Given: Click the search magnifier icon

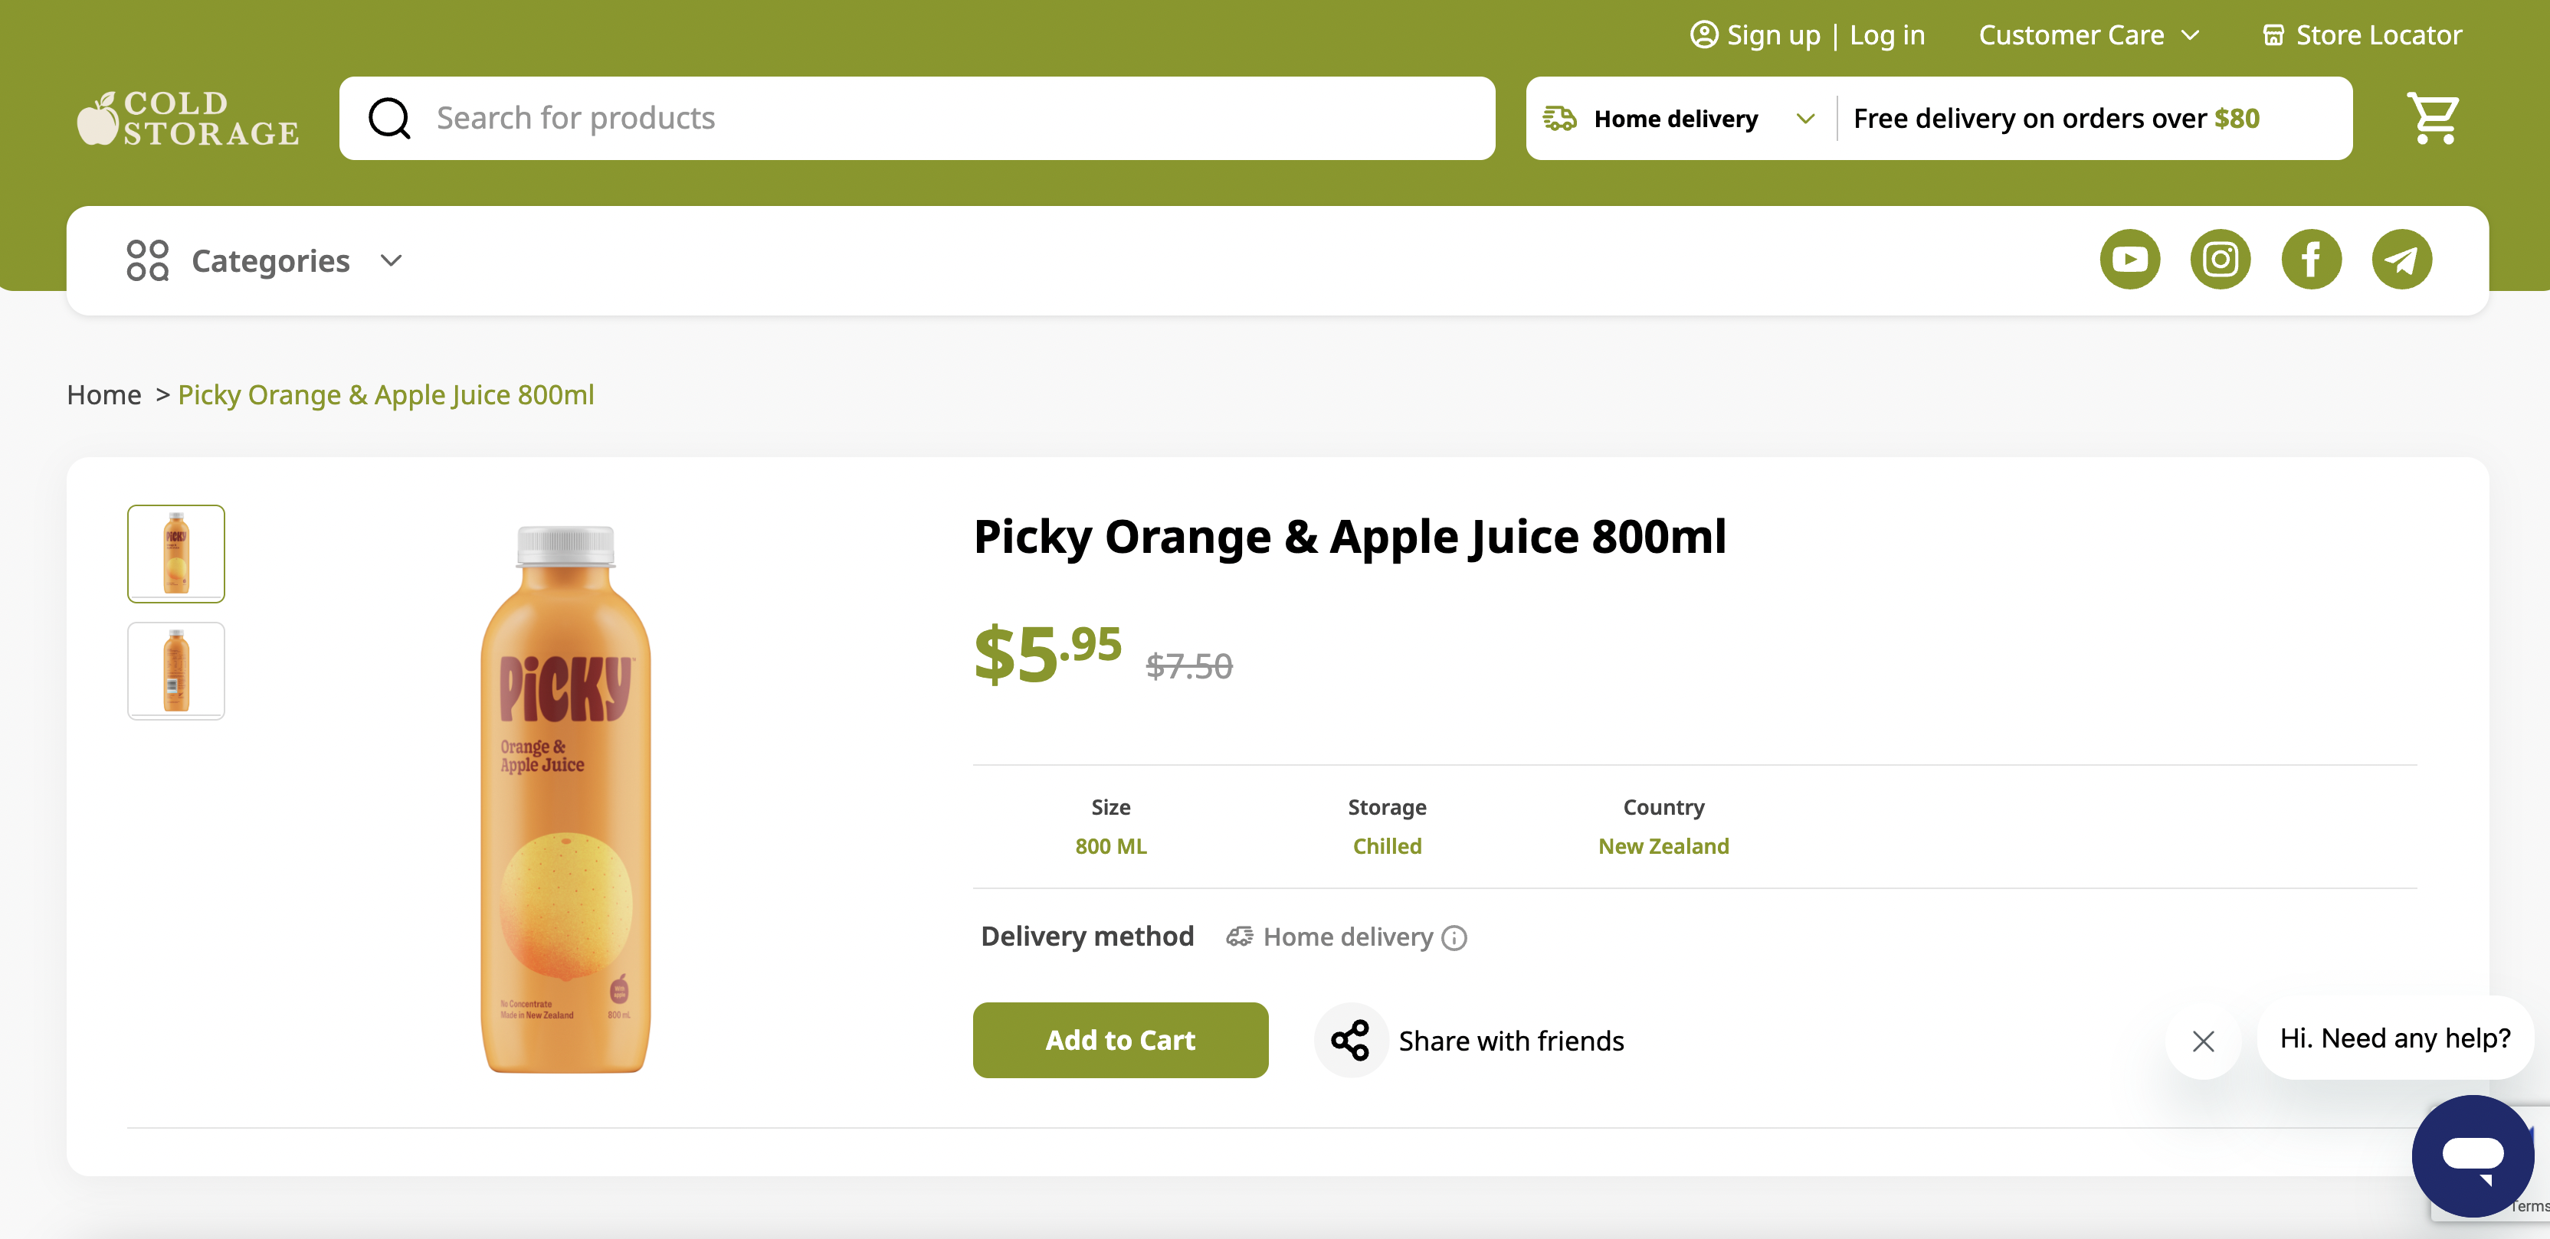Looking at the screenshot, I should click(389, 119).
